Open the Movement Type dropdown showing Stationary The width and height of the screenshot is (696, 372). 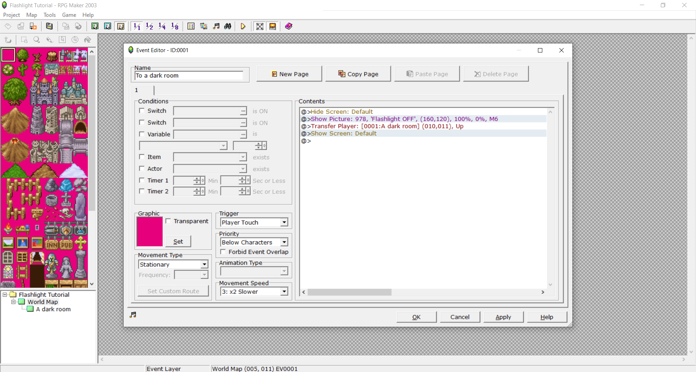pos(173,265)
